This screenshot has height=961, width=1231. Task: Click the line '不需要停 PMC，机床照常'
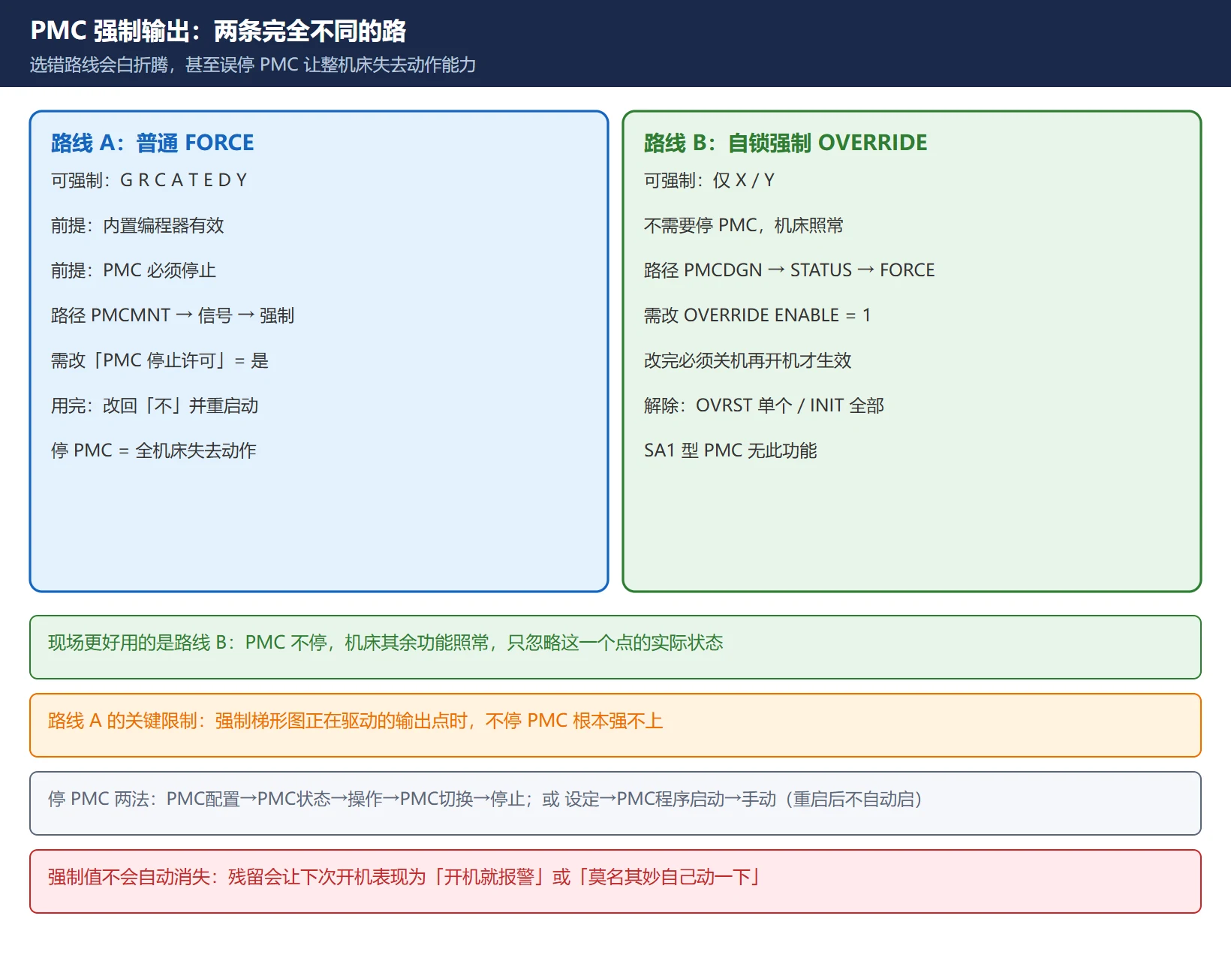[744, 225]
